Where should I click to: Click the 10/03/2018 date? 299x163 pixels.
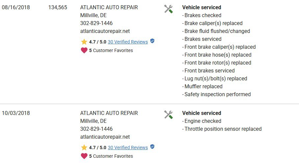click(x=16, y=113)
